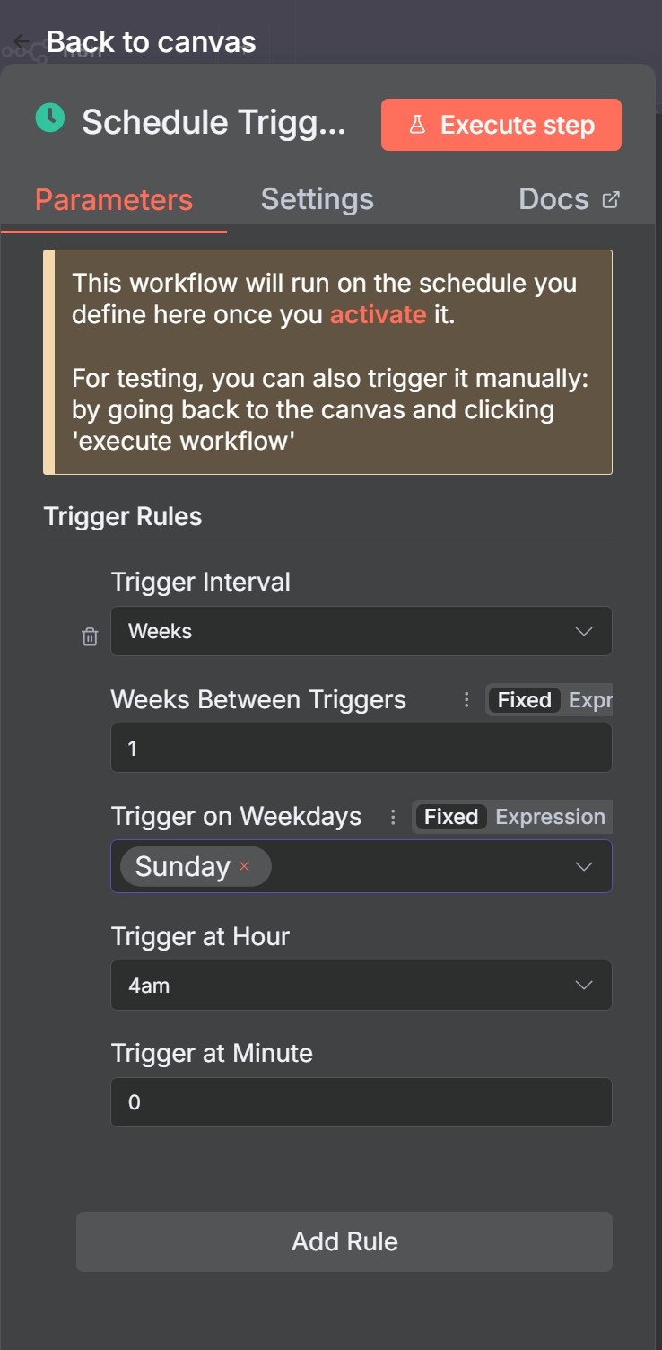Click the green Schedule Trigger clock icon
Image resolution: width=662 pixels, height=1350 pixels.
pyautogui.click(x=50, y=118)
